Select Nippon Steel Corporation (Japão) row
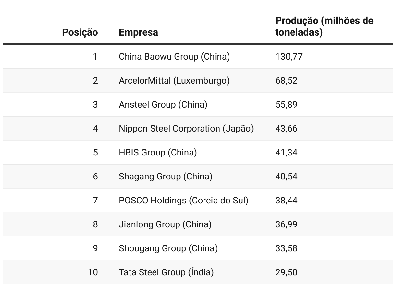The width and height of the screenshot is (396, 287). point(198,129)
